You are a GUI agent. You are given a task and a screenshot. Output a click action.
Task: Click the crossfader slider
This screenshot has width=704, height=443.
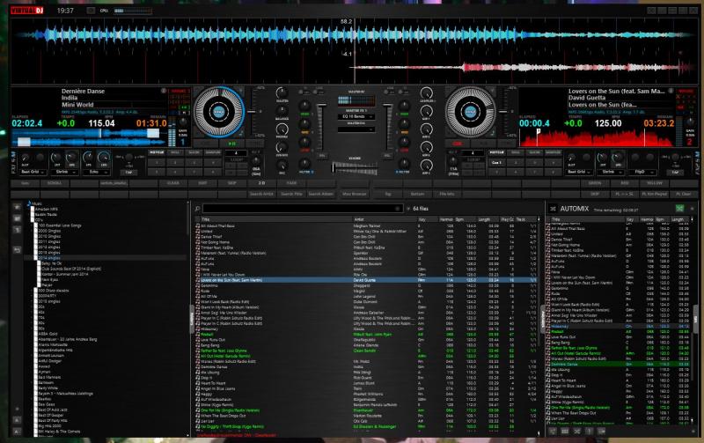click(355, 167)
